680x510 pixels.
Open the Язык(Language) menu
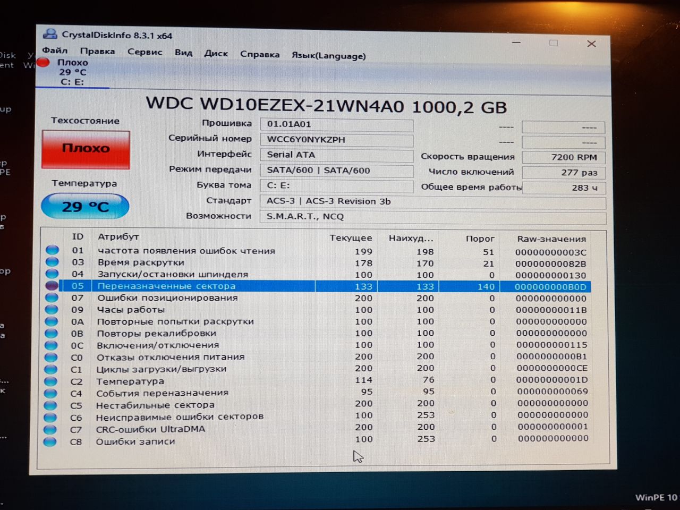tap(328, 55)
